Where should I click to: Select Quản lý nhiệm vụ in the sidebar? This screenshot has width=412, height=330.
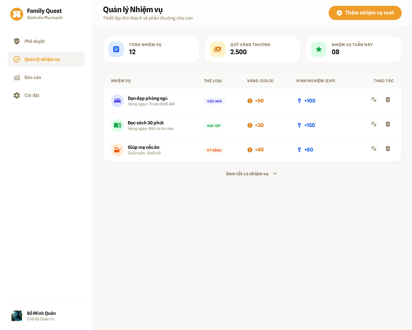pyautogui.click(x=42, y=59)
